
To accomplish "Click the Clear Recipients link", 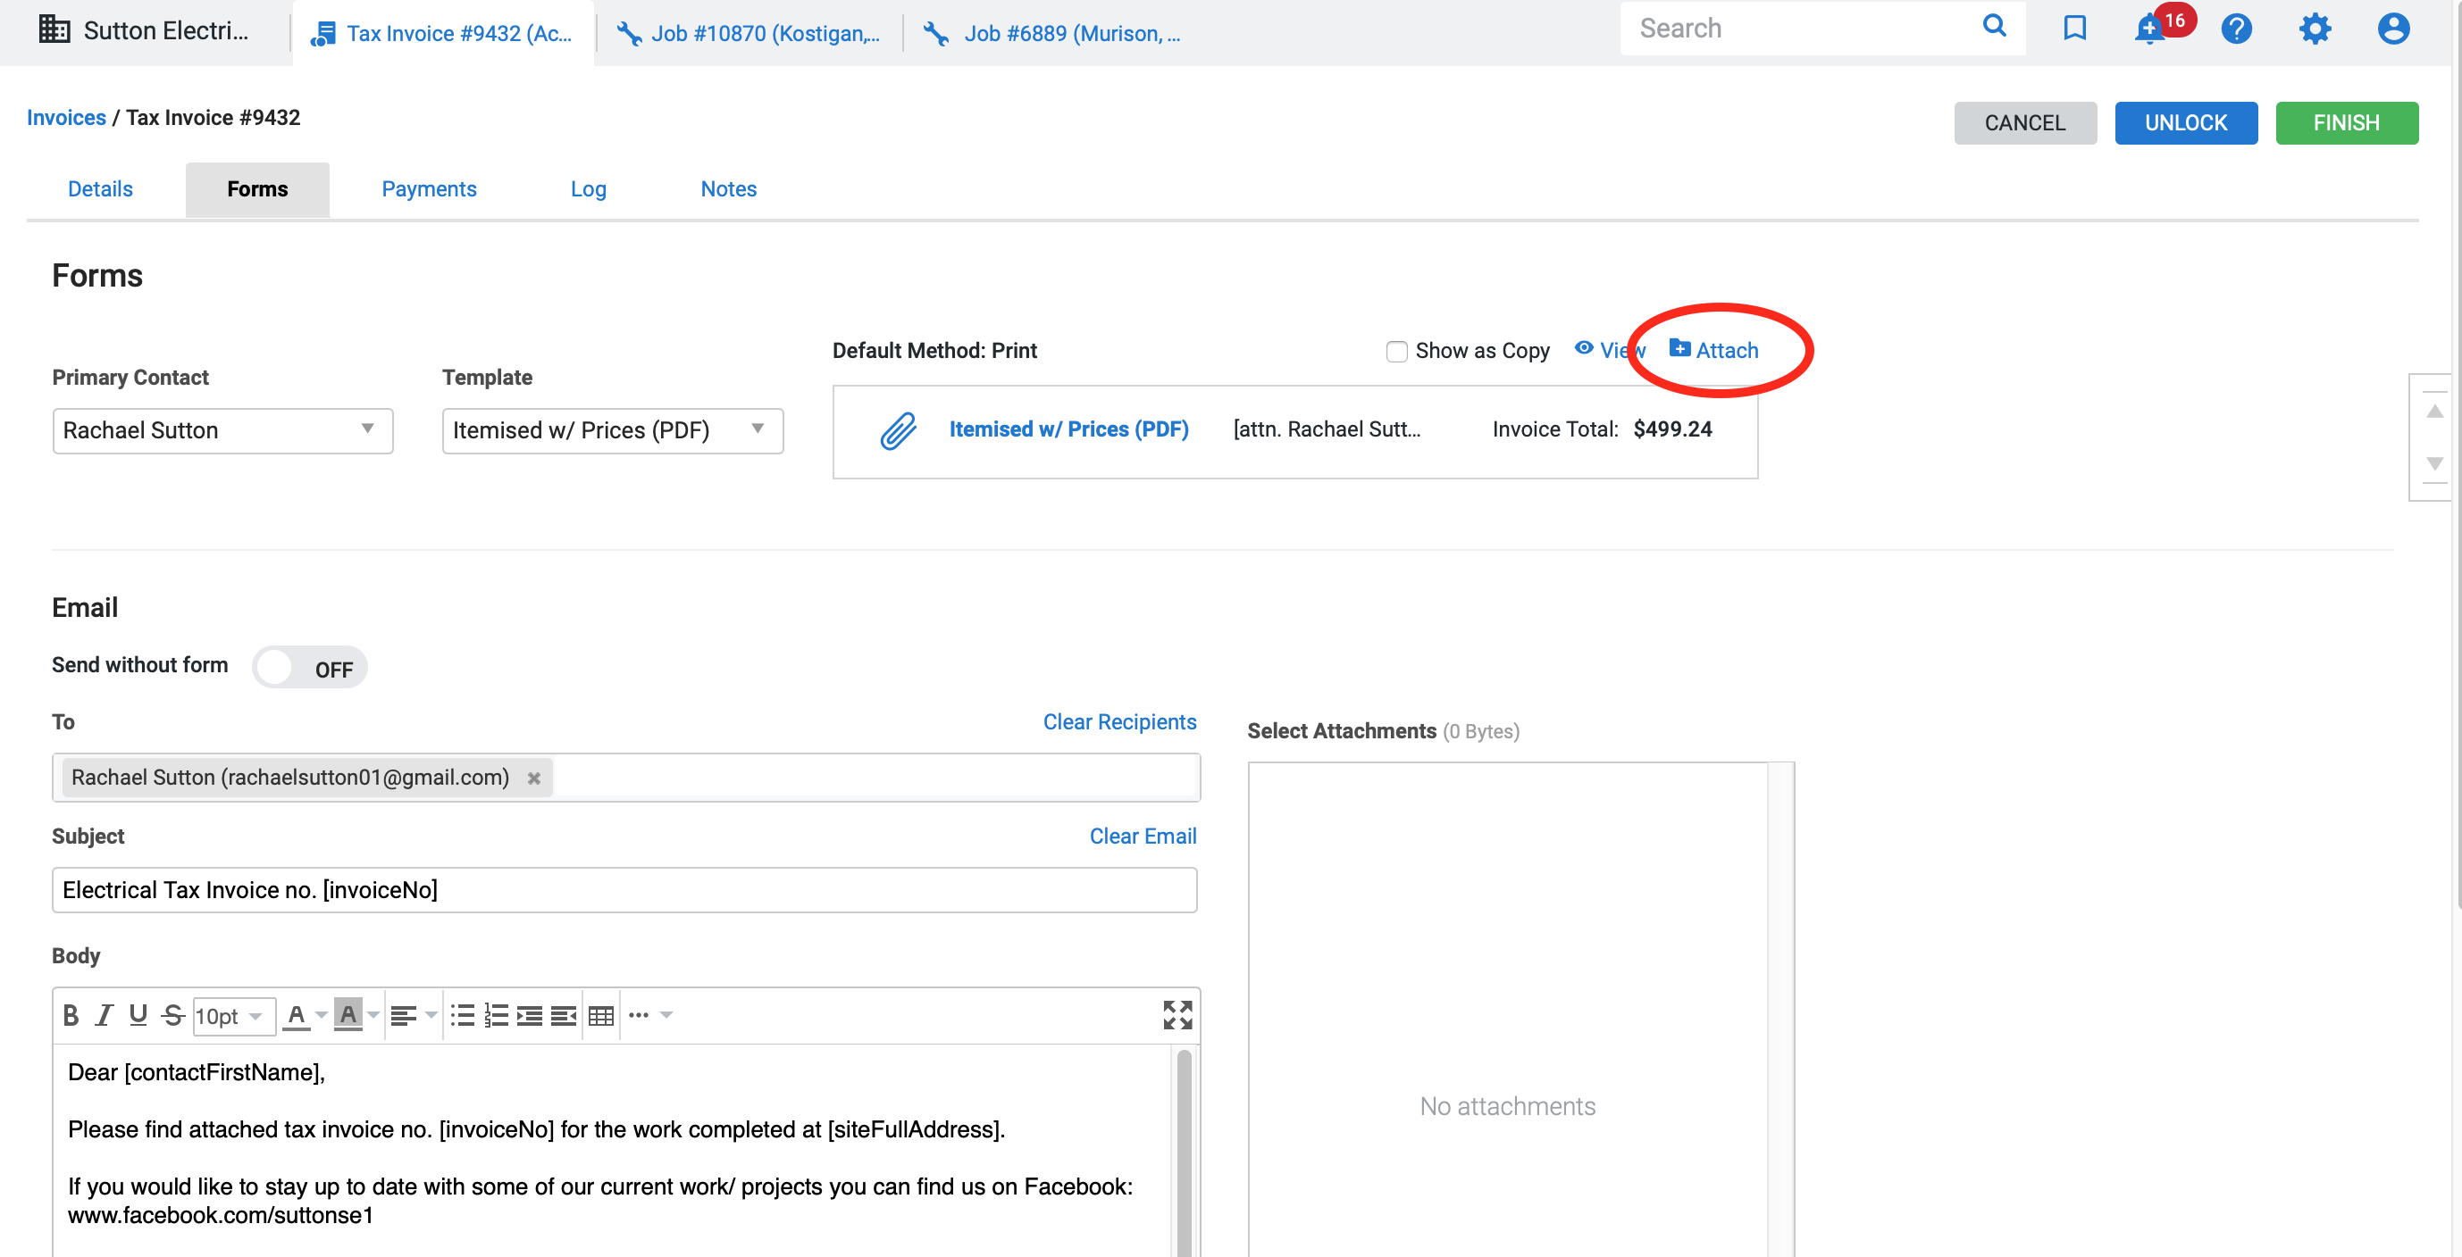I will [1118, 722].
